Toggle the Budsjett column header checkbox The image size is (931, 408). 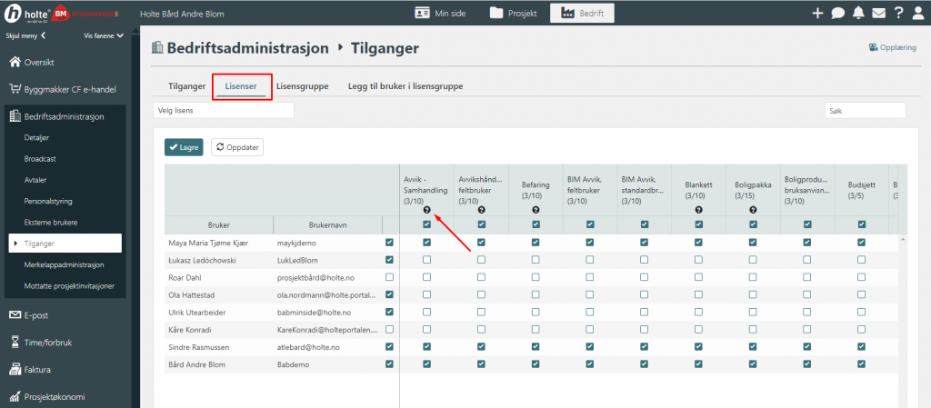[861, 224]
